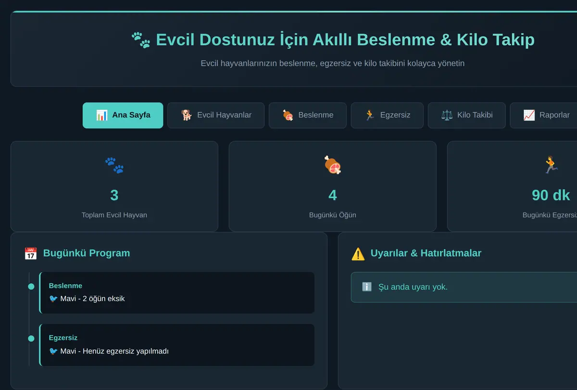This screenshot has width=577, height=390.
Task: Click the 90 dk exercise value
Action: tap(551, 195)
